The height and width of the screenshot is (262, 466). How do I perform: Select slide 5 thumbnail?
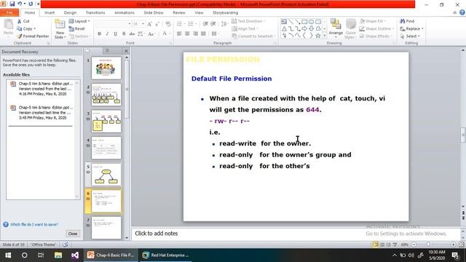tap(106, 175)
